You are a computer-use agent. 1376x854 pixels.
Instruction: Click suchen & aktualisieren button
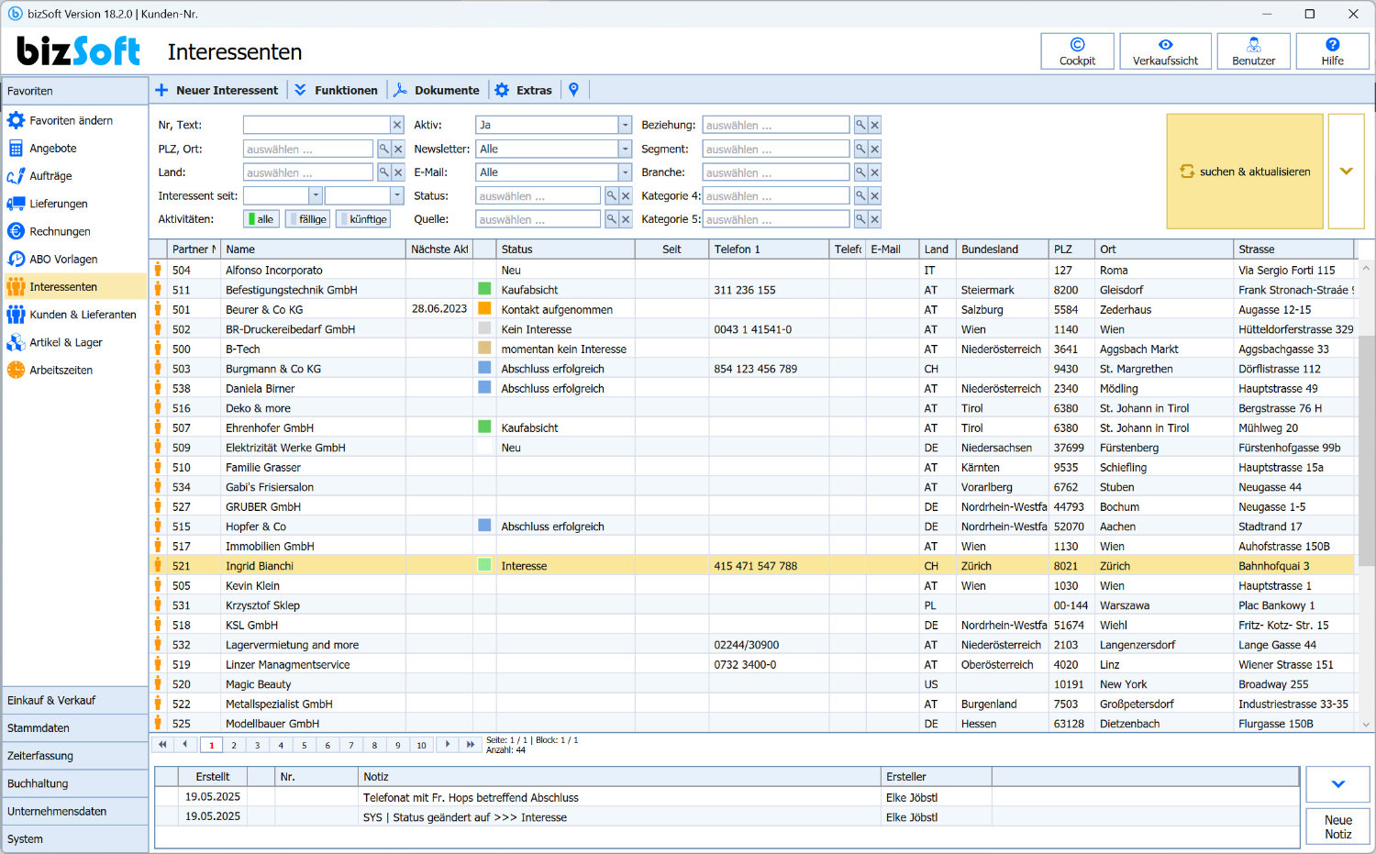point(1245,172)
